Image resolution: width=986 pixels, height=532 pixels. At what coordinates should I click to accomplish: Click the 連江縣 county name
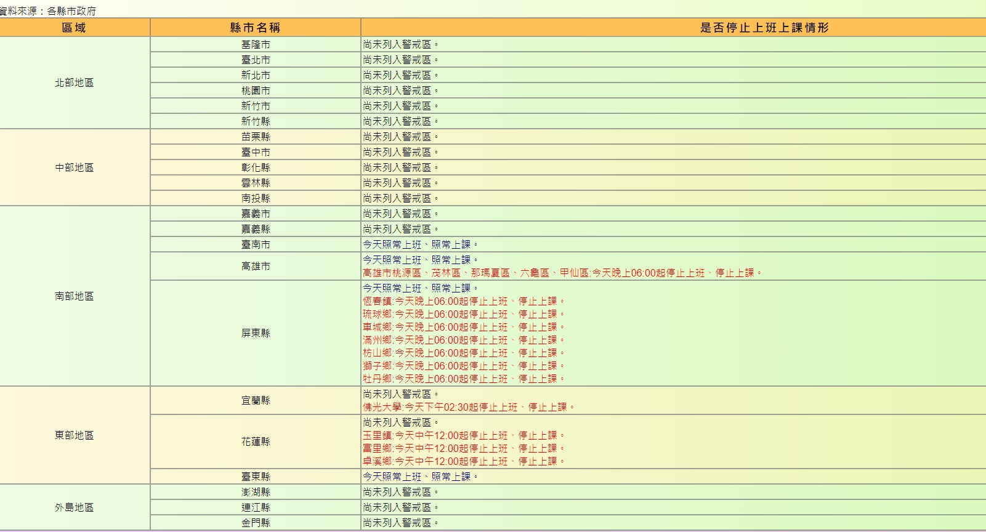256,507
